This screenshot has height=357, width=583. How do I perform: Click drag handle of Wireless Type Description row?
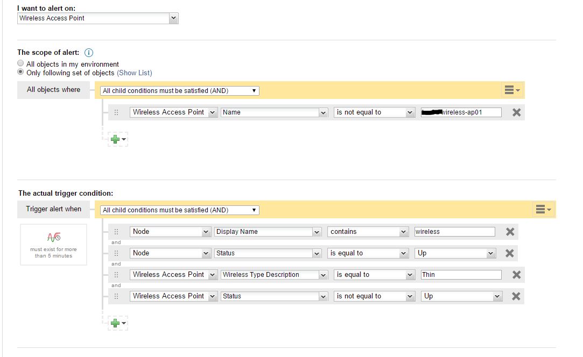coord(116,275)
